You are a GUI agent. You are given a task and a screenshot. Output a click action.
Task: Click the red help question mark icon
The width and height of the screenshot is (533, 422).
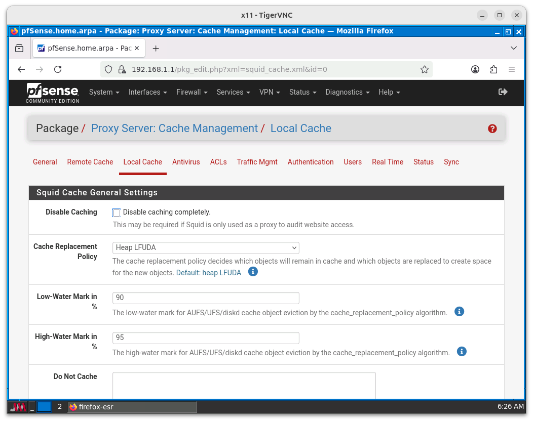coord(492,129)
